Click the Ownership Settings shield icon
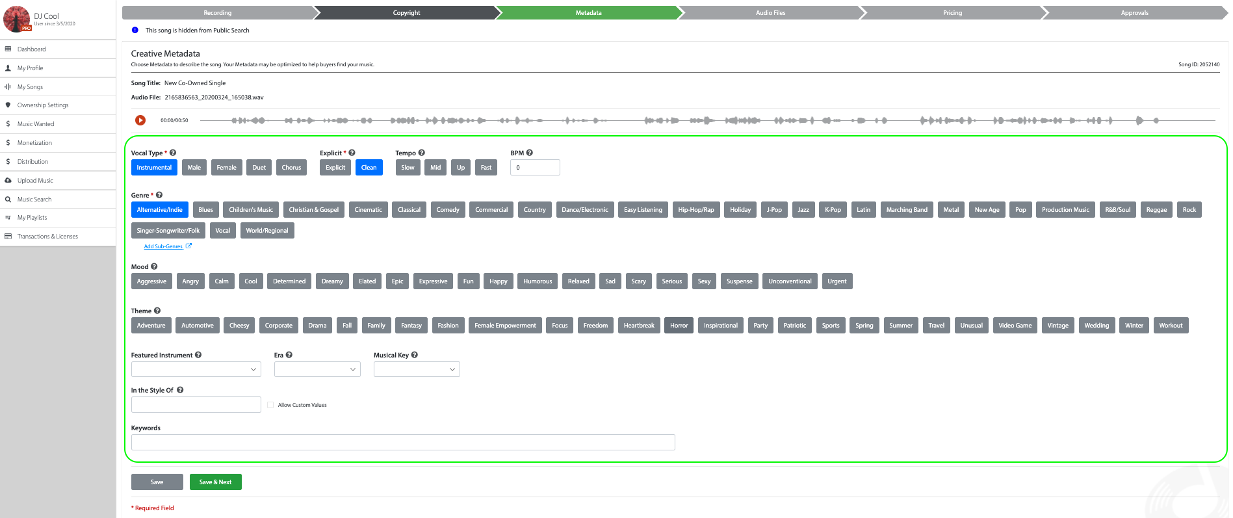 [x=8, y=105]
